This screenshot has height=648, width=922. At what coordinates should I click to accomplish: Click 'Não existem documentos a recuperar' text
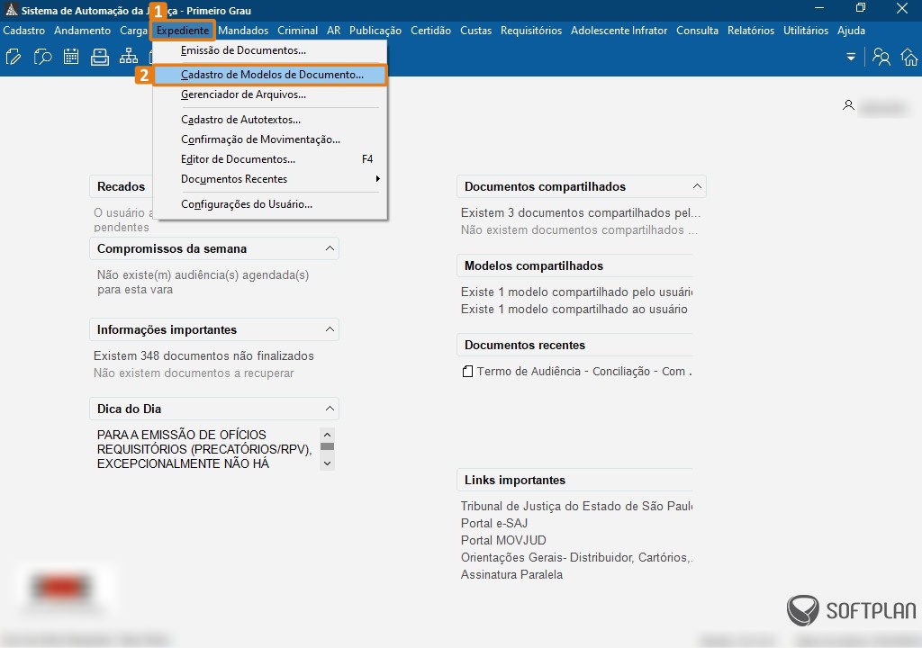194,373
